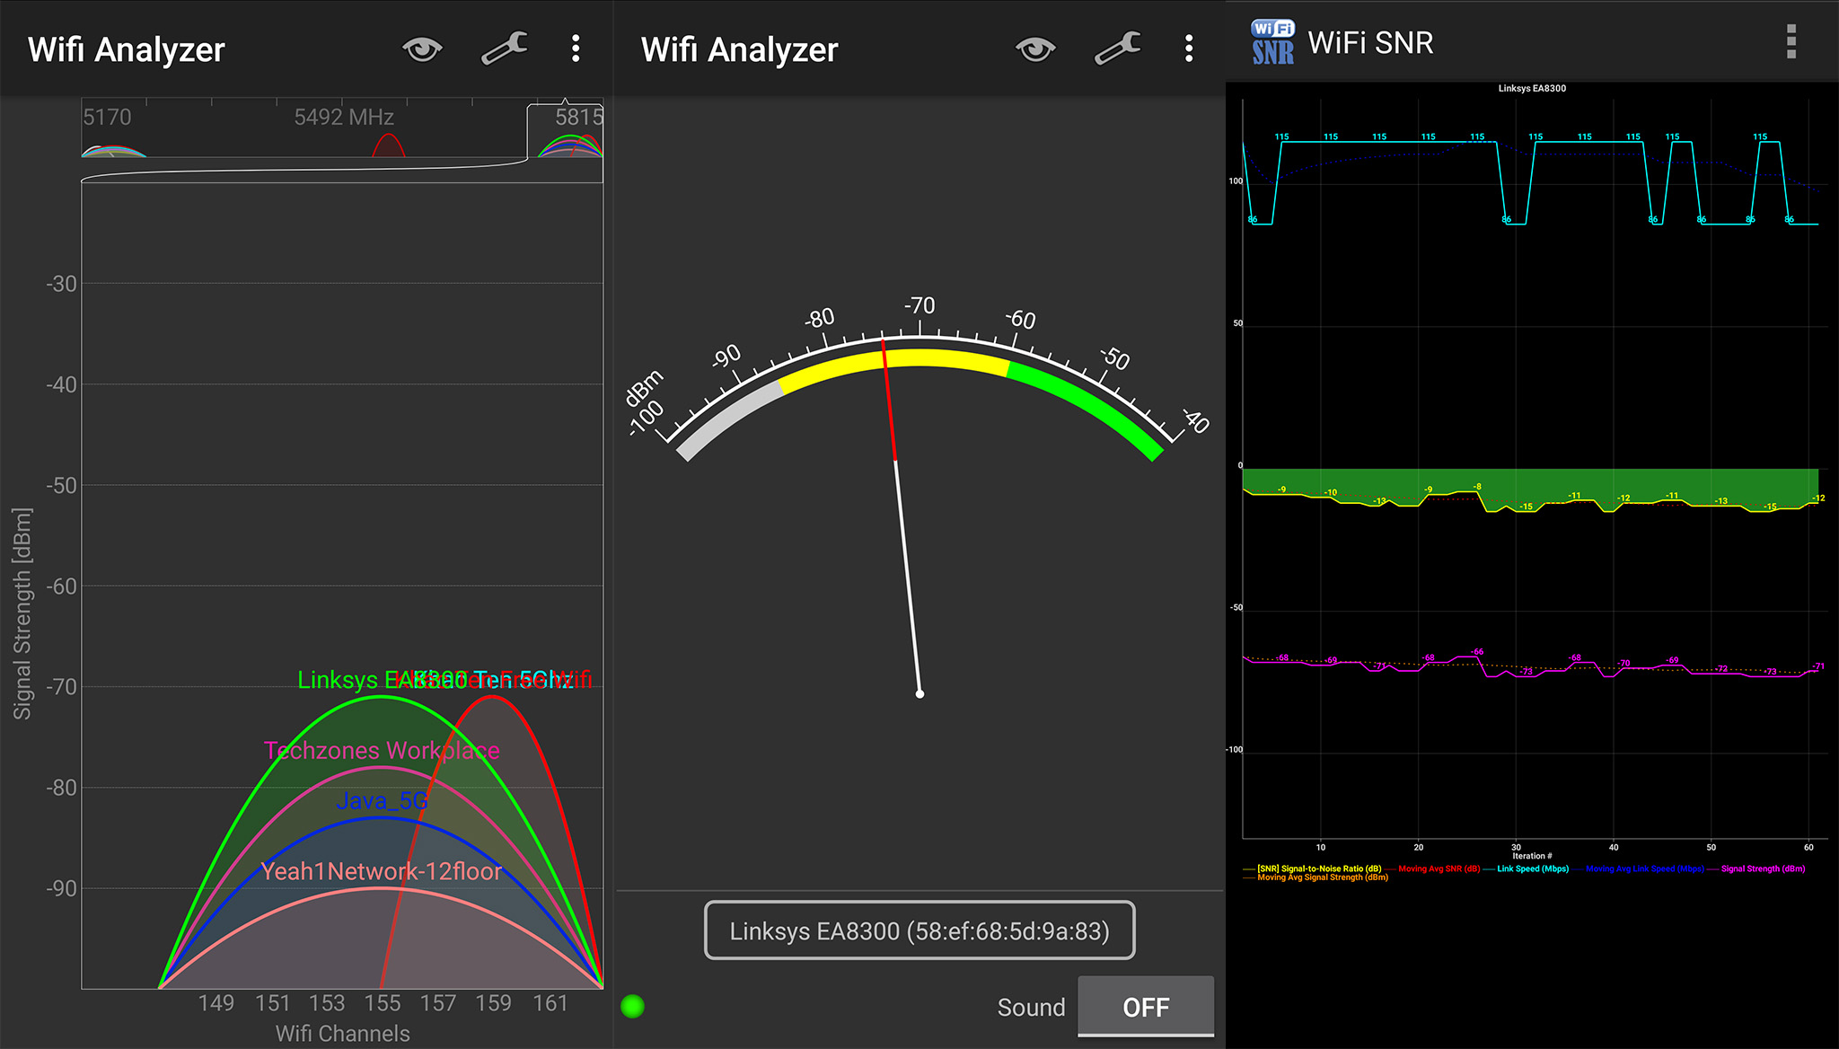Tap the Wifi Channels axis label
This screenshot has width=1839, height=1049.
tap(342, 1033)
